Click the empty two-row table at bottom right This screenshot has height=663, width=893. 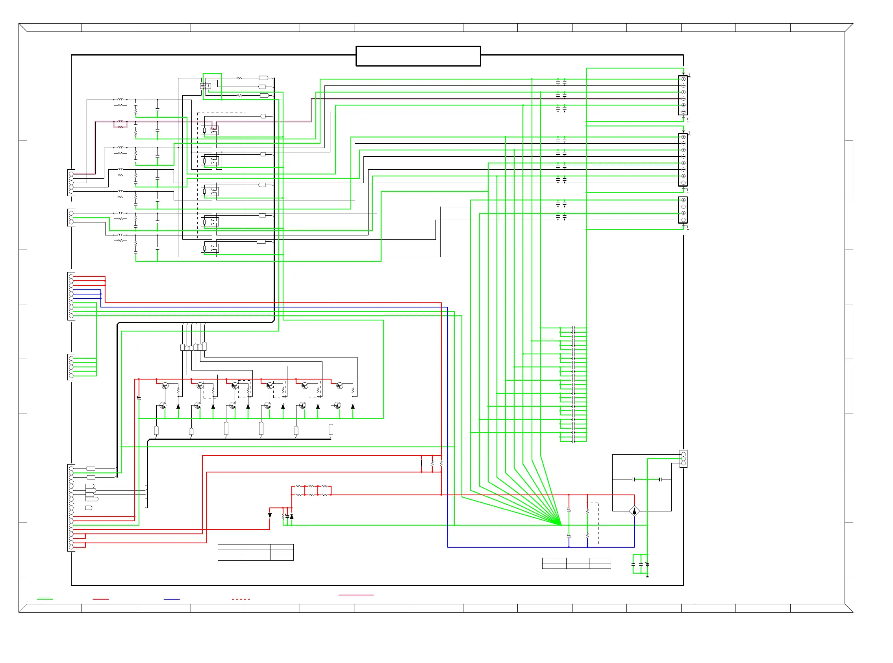click(576, 563)
